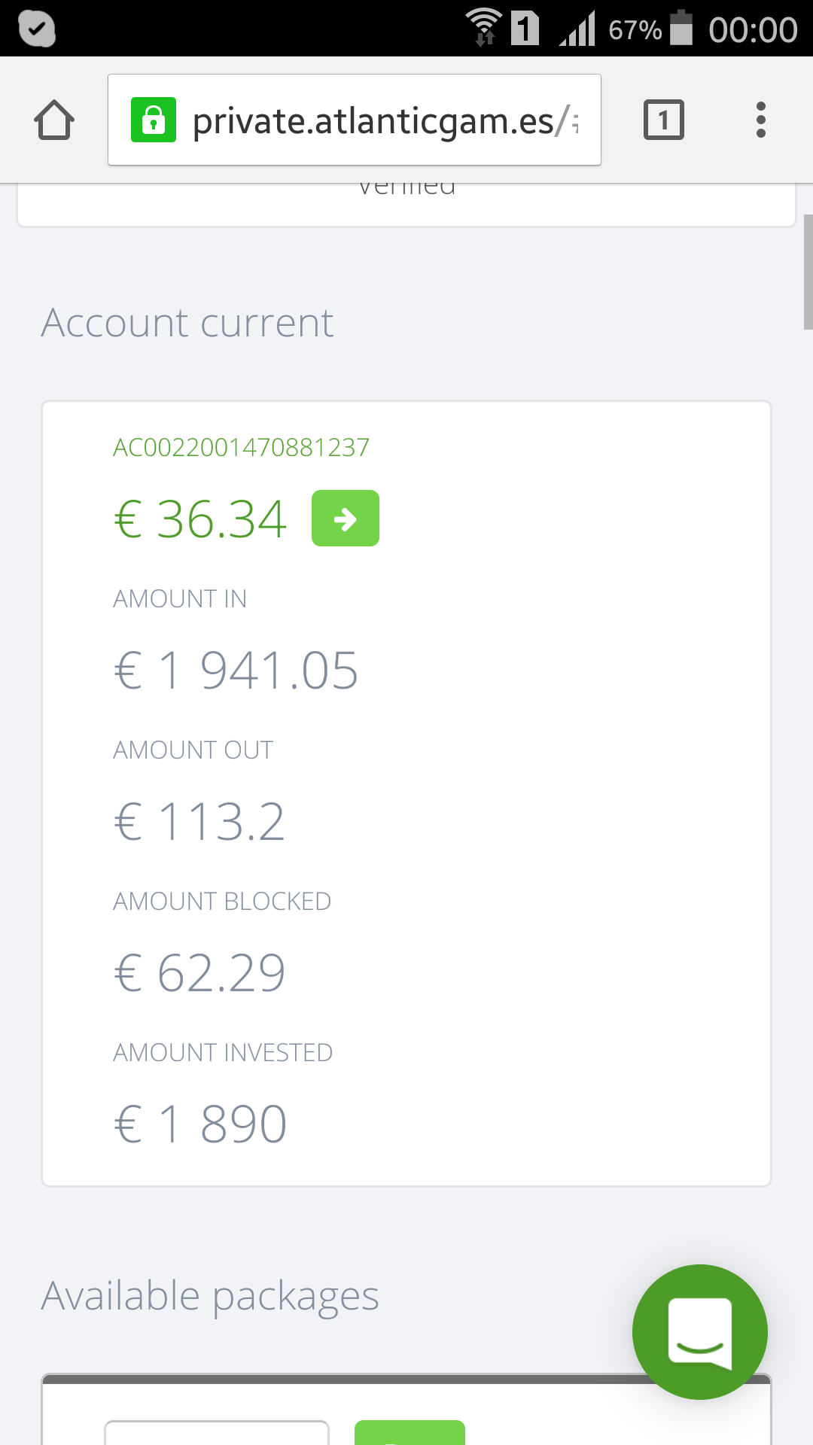Image resolution: width=813 pixels, height=1445 pixels.
Task: Tap the browser home icon
Action: click(54, 120)
